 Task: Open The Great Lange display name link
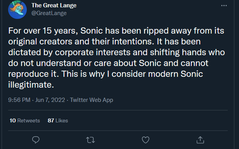[x=54, y=5]
